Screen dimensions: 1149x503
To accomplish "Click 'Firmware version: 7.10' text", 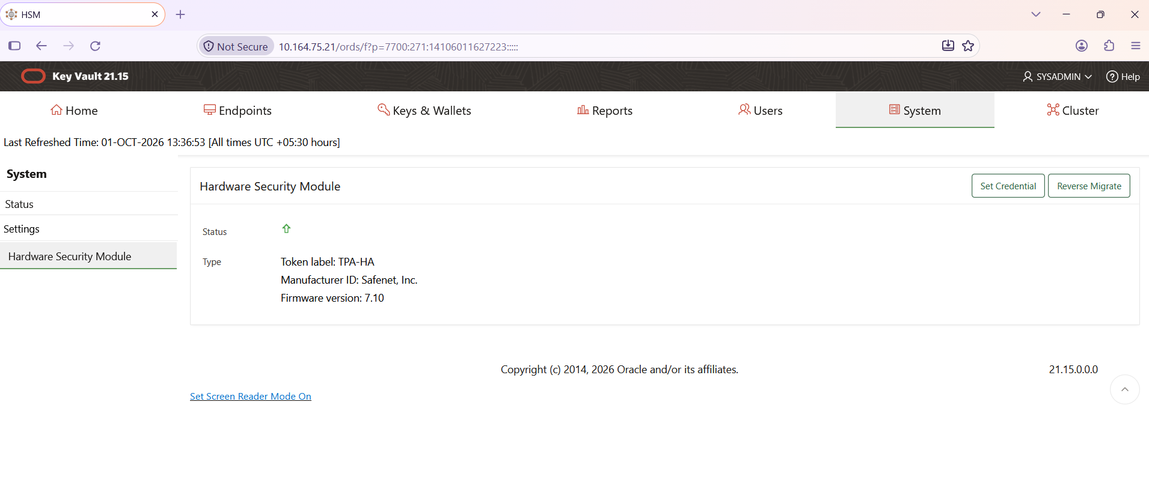I will [x=332, y=298].
